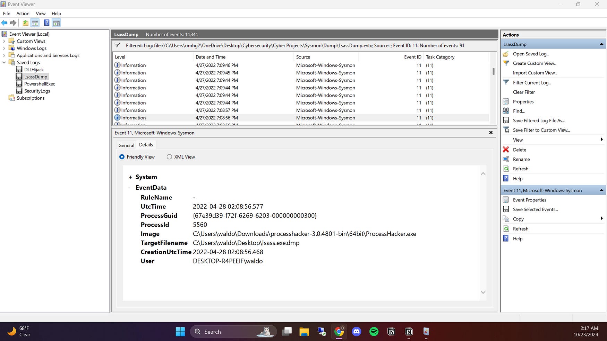Screen dimensions: 607x341
Task: Click Save Selected Events action
Action: 535,209
